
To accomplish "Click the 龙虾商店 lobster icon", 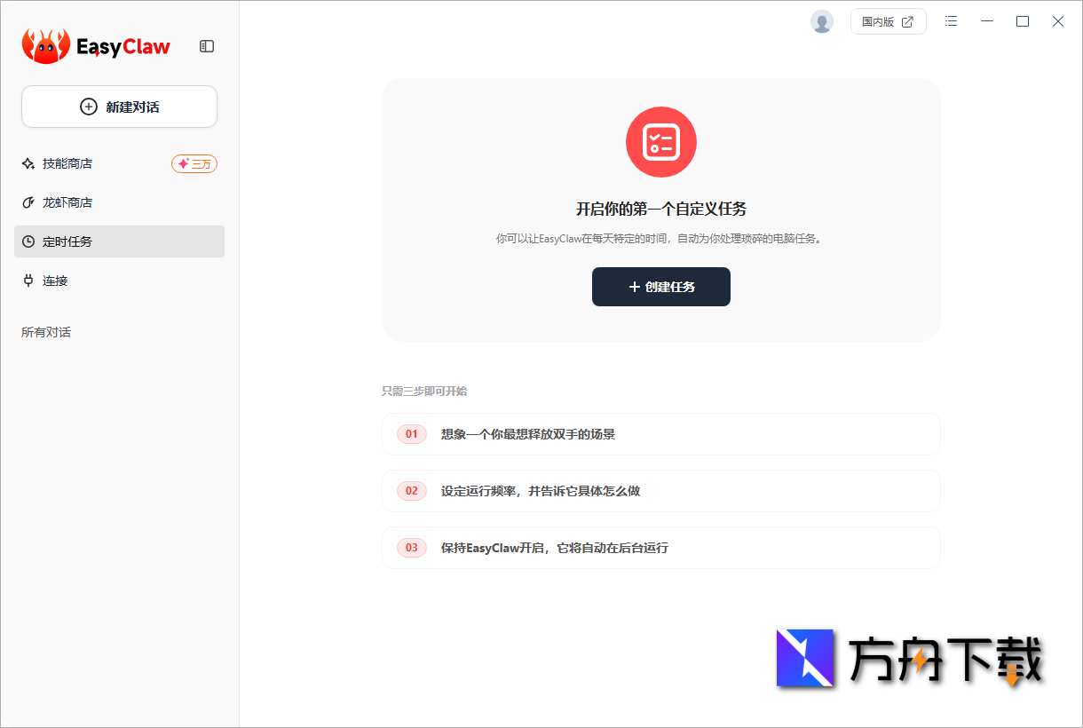I will (x=28, y=202).
